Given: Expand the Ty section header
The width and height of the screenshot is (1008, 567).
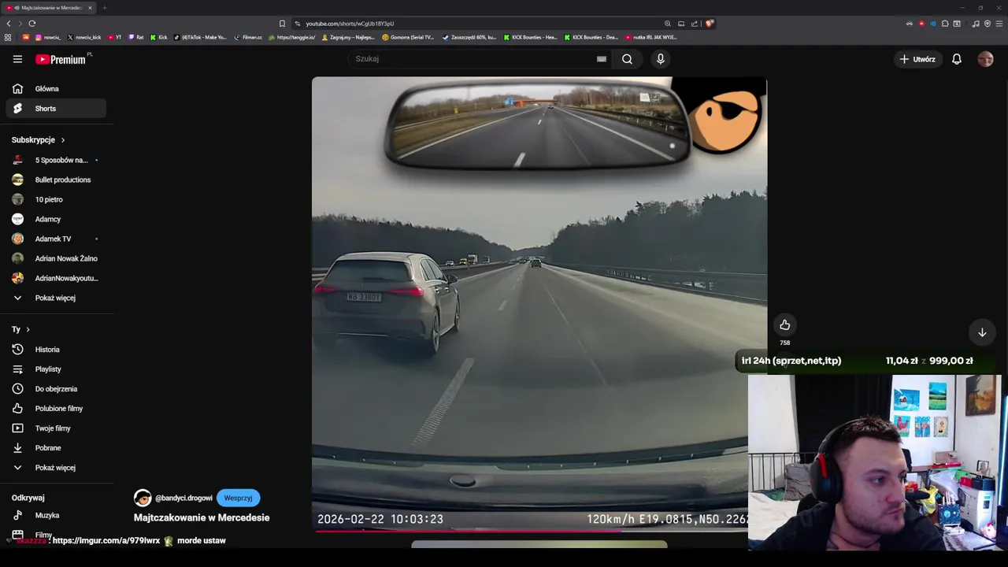Looking at the screenshot, I should (21, 329).
